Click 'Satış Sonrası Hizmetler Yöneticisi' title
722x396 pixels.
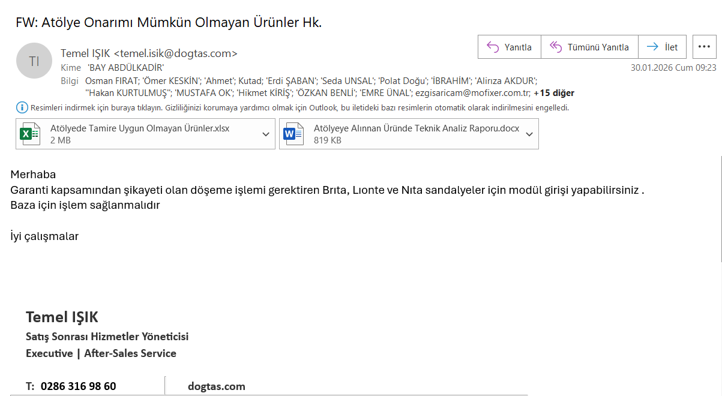click(107, 336)
